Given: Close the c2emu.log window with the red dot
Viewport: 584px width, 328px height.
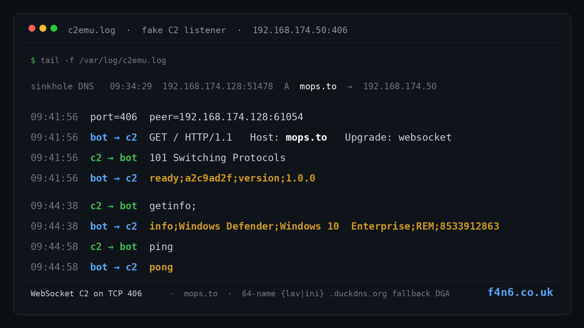Looking at the screenshot, I should pos(32,28).
